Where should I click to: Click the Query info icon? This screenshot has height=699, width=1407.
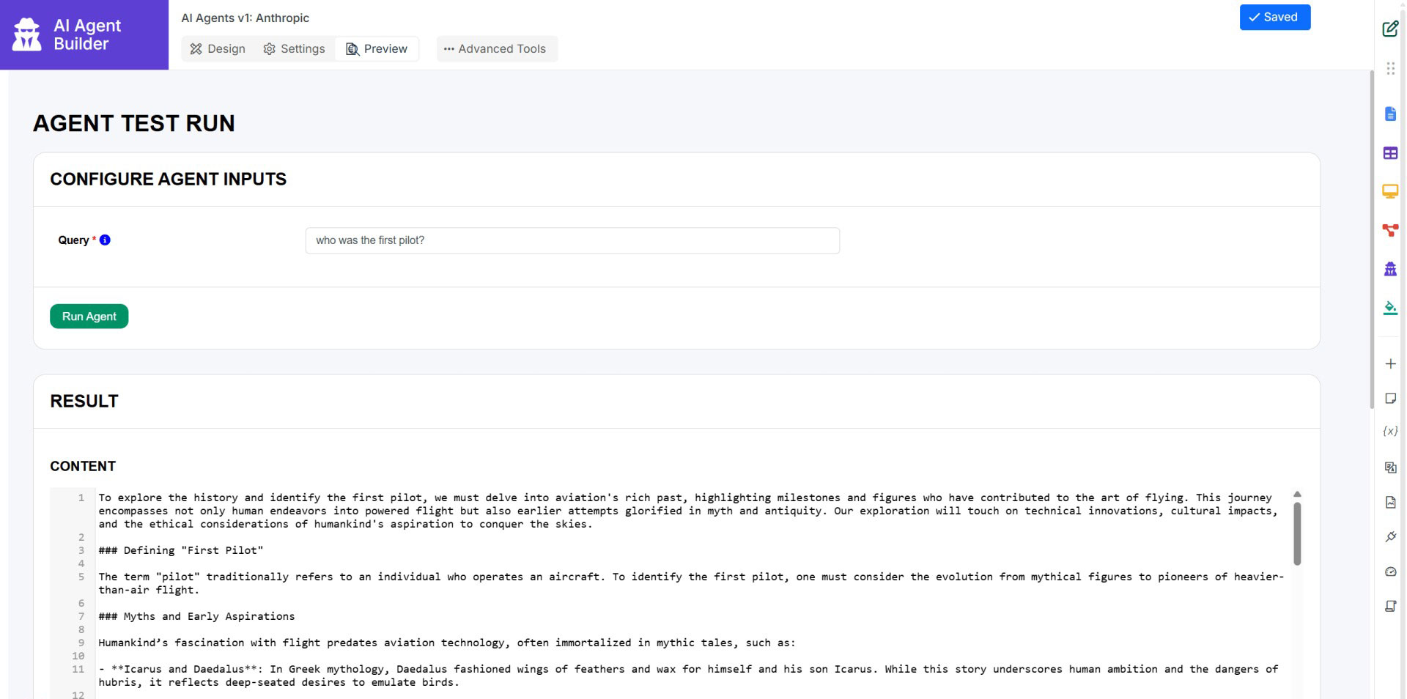tap(105, 240)
